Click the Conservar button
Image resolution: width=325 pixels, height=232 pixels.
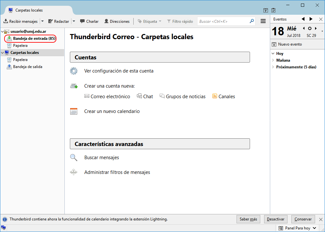[x=303, y=219]
